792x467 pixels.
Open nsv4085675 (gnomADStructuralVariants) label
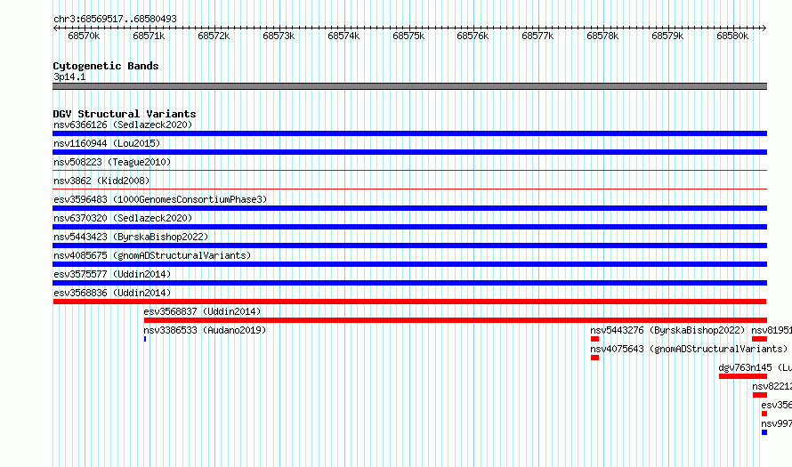pyautogui.click(x=152, y=255)
